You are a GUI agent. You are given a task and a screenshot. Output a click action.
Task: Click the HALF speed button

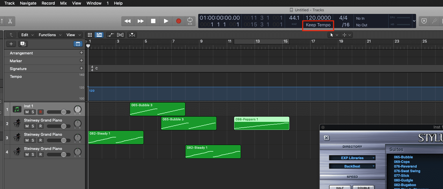[340, 187]
